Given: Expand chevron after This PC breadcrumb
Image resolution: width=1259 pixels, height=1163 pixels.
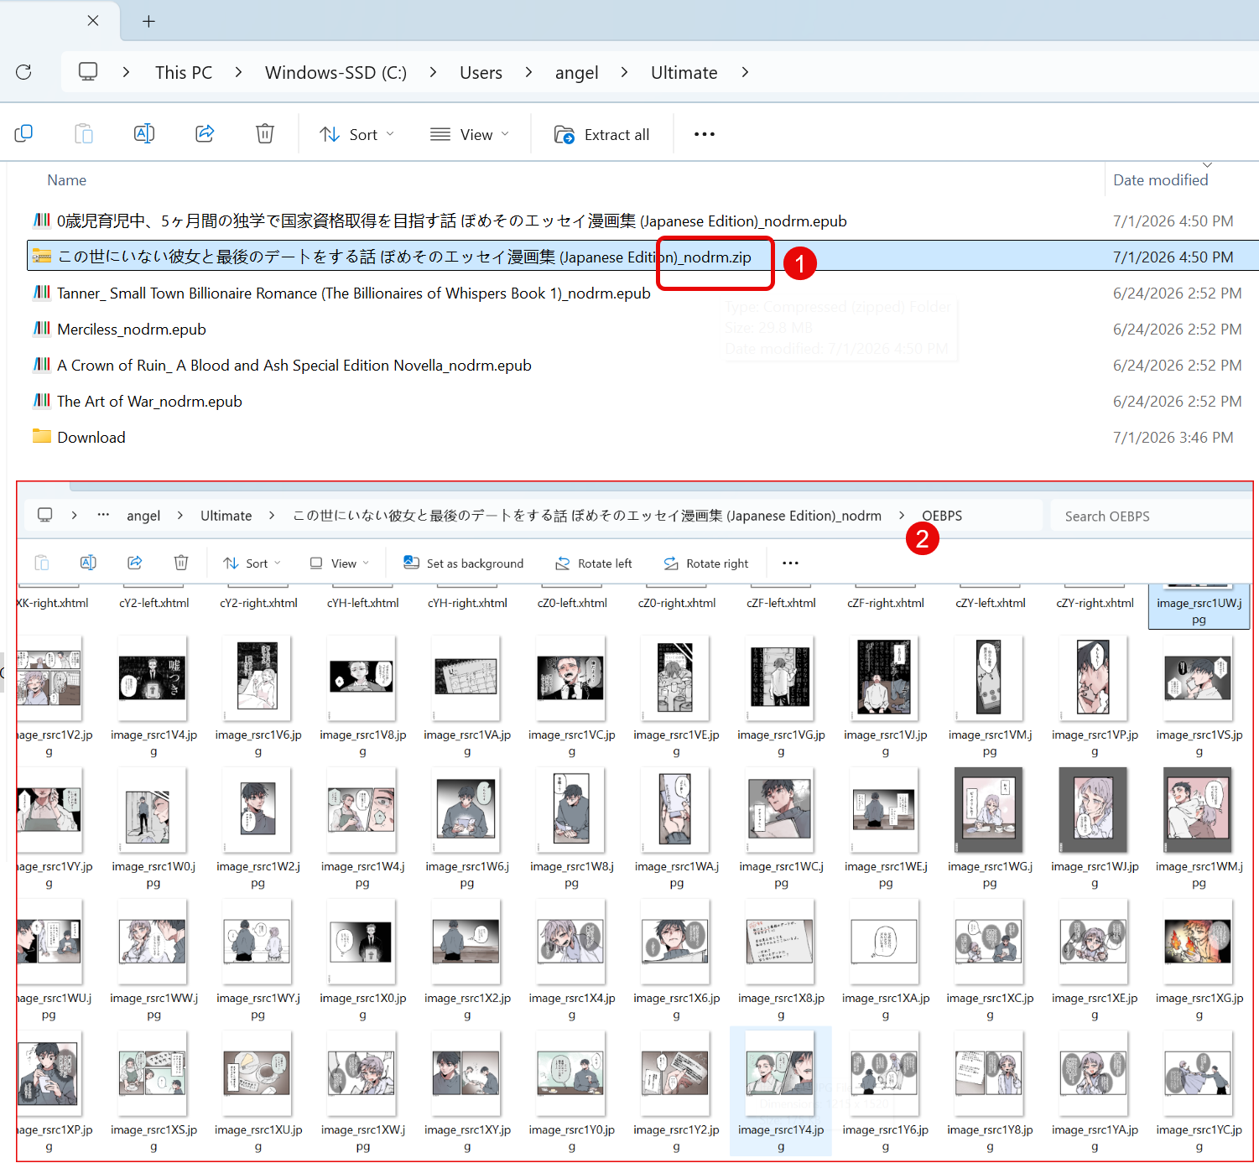Looking at the screenshot, I should coord(239,72).
